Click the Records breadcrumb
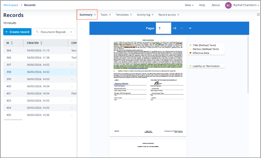This screenshot has width=261, height=158. tap(30, 5)
